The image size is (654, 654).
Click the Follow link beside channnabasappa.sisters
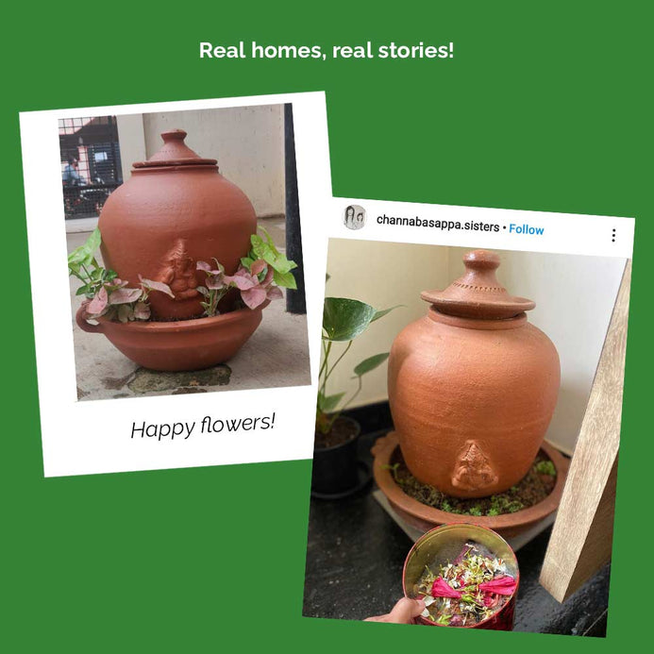pyautogui.click(x=526, y=229)
